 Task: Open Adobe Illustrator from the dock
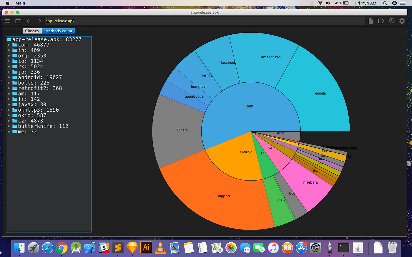pos(146,247)
